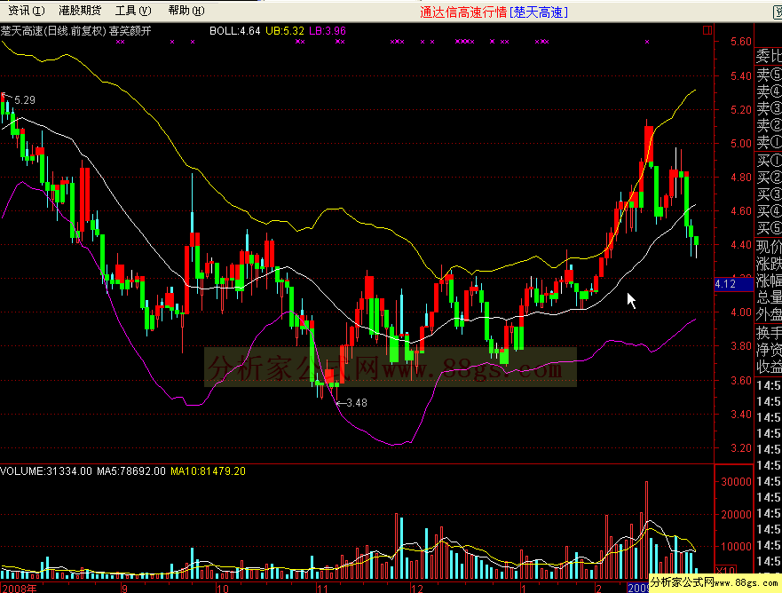Click the 3.20 price axis label

(740, 448)
